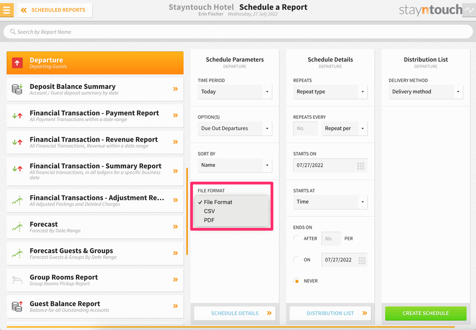Click the Group Rooms Report chevron

[175, 280]
